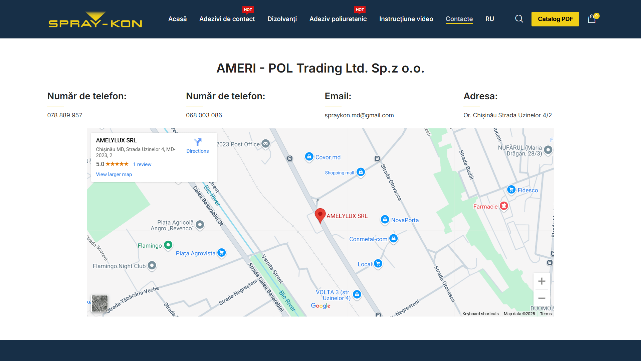Open map Terms link
The image size is (641, 361).
pyautogui.click(x=546, y=314)
